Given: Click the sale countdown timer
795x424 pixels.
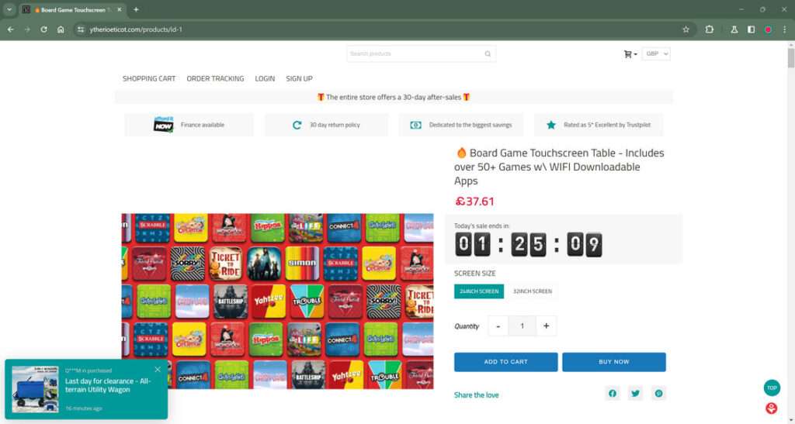Looking at the screenshot, I should tap(528, 245).
